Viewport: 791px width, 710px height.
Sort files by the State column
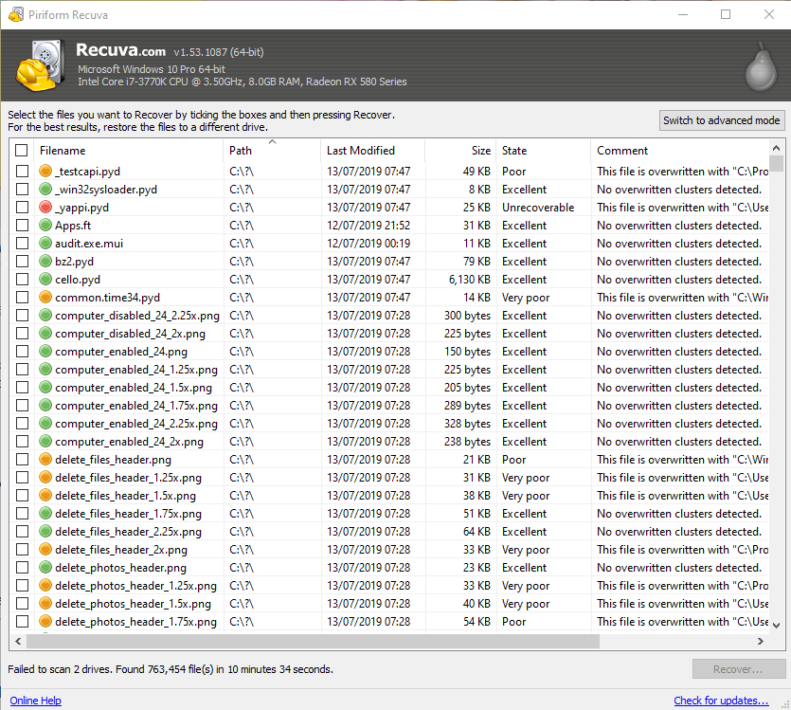tap(544, 151)
